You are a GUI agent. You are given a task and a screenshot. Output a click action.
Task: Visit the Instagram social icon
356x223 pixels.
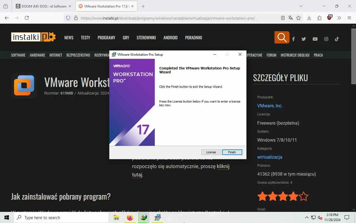click(326, 39)
